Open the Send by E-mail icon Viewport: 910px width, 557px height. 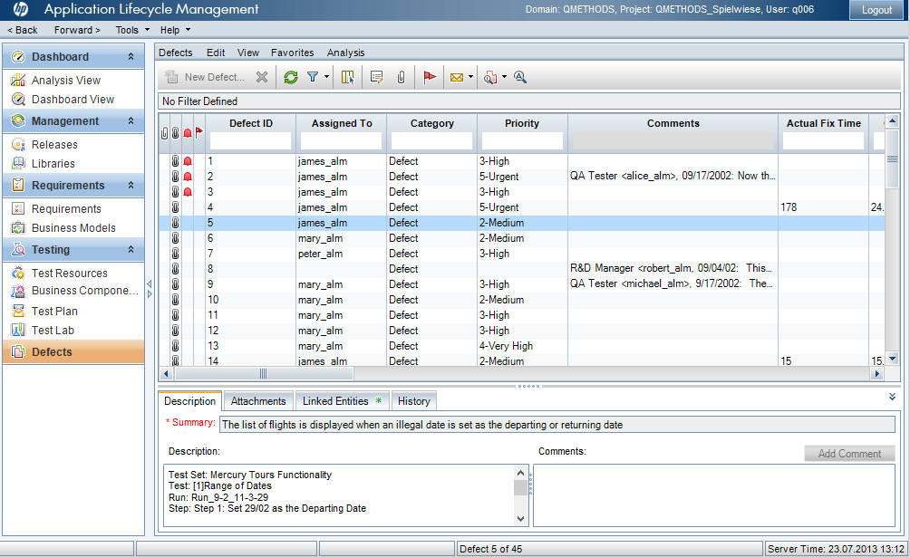click(456, 77)
